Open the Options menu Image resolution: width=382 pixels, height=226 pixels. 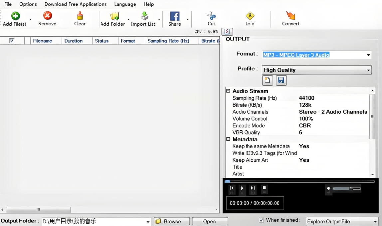pyautogui.click(x=28, y=4)
